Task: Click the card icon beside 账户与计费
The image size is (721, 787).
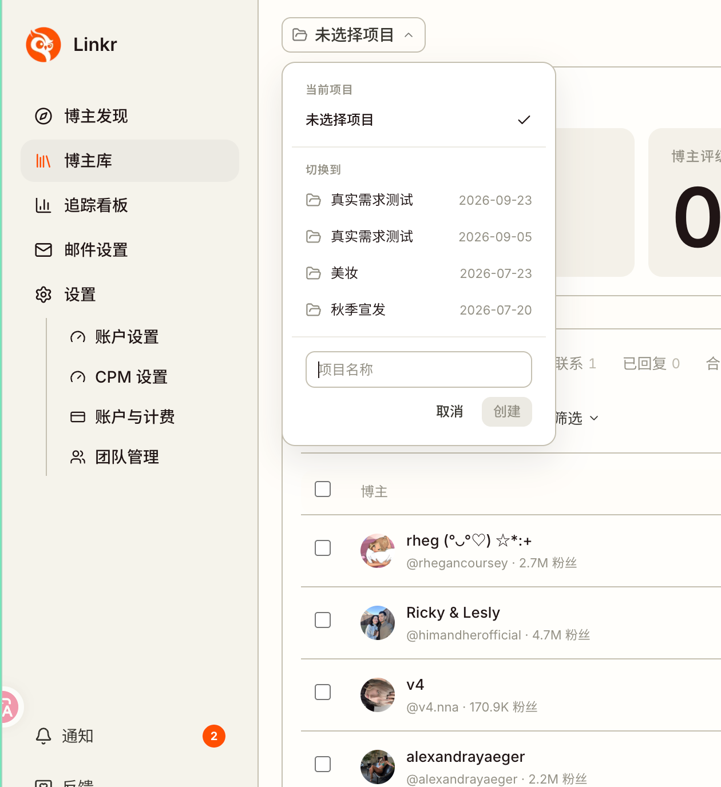Action: coord(78,417)
